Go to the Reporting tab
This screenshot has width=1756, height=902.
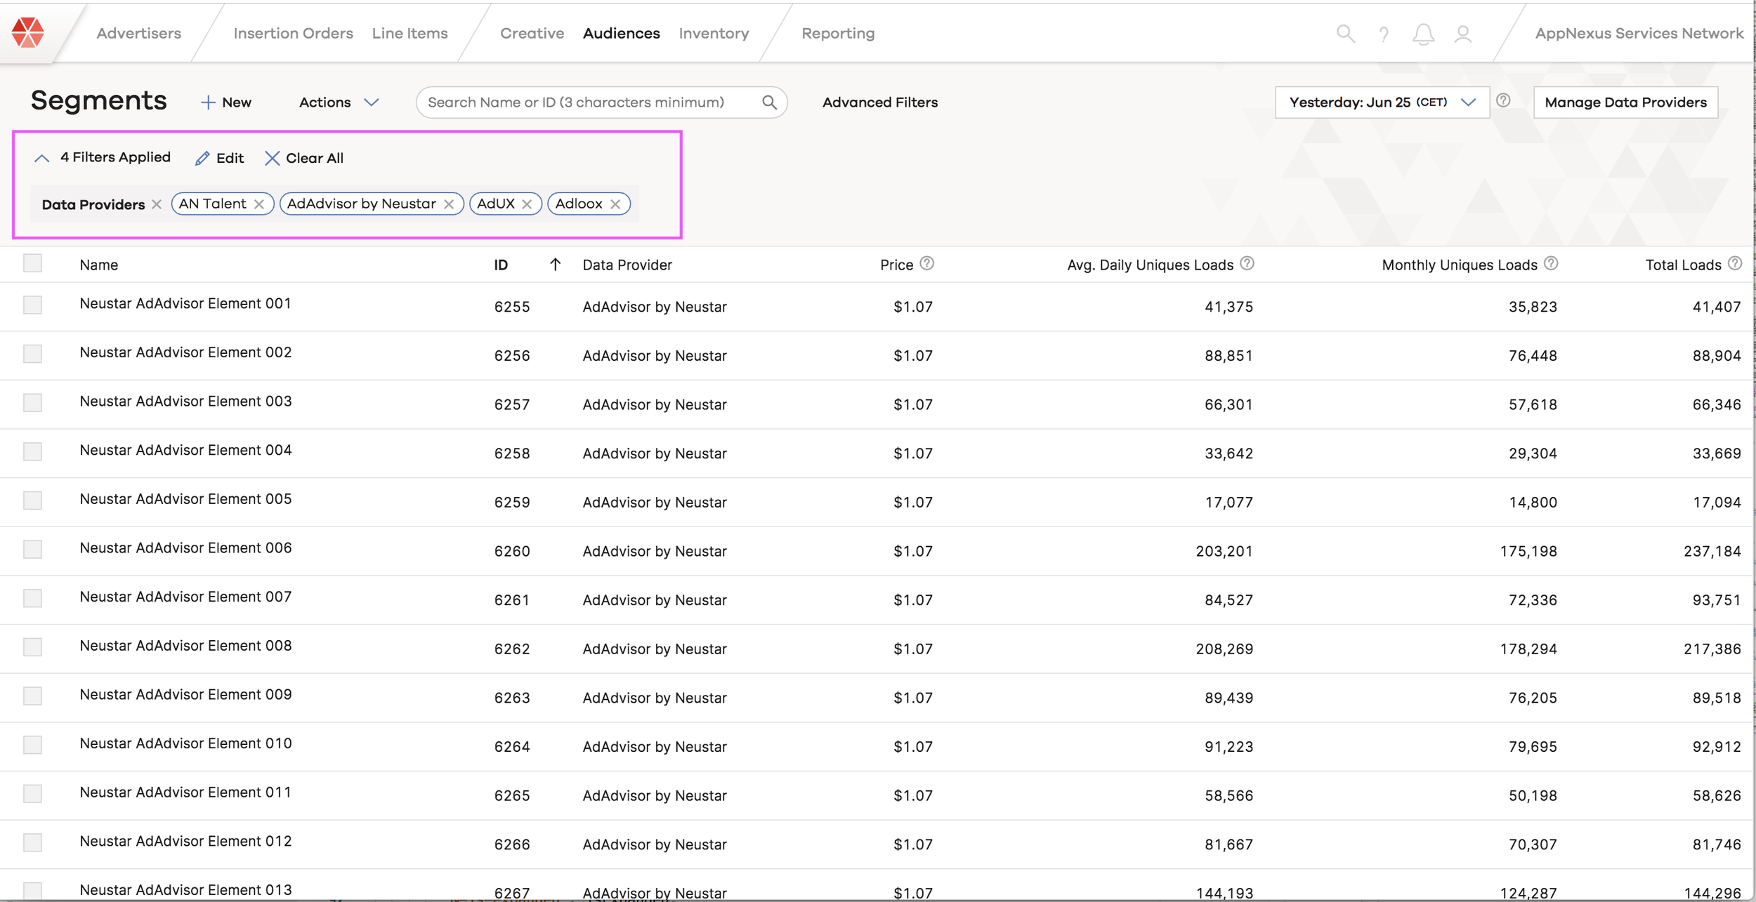[x=838, y=33]
